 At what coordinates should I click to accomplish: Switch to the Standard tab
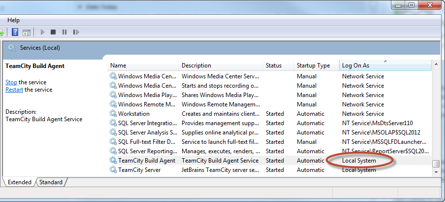click(51, 182)
